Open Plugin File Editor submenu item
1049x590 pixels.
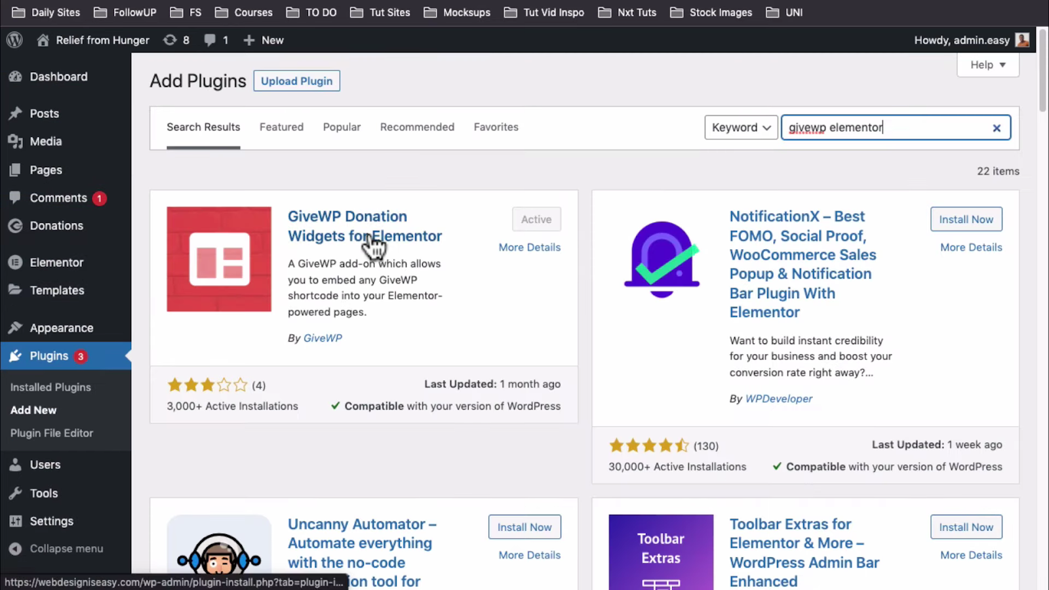(52, 433)
